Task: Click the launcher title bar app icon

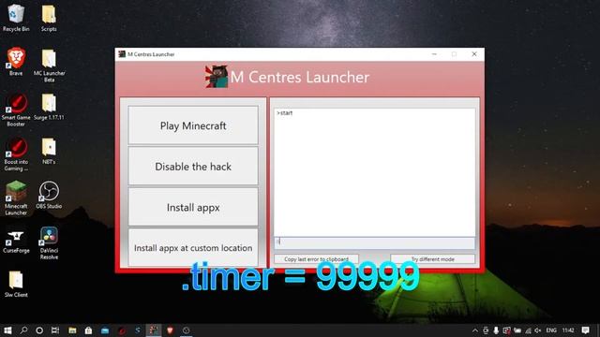Action: (122, 54)
